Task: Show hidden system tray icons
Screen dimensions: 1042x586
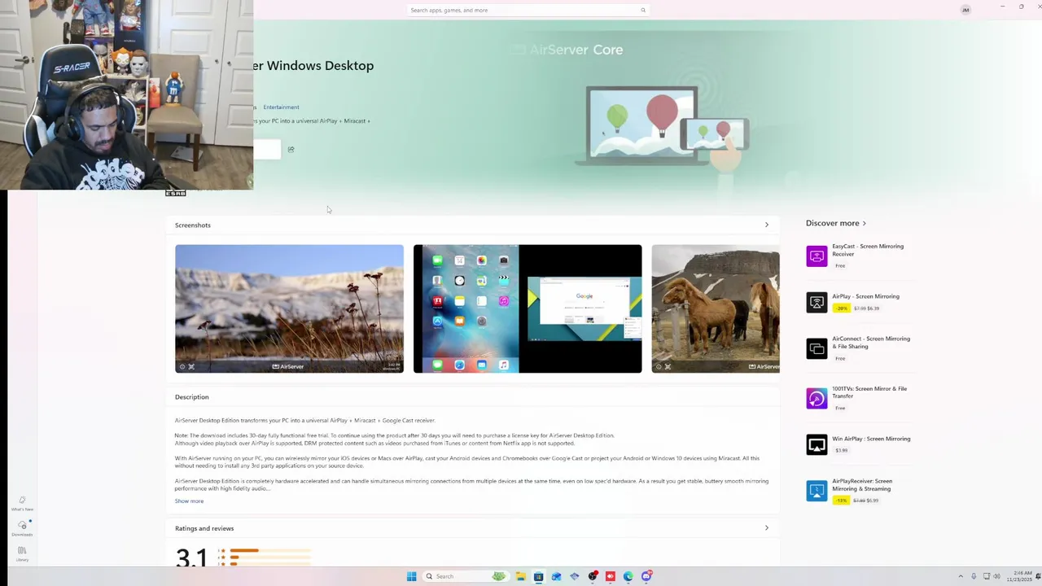Action: (960, 576)
